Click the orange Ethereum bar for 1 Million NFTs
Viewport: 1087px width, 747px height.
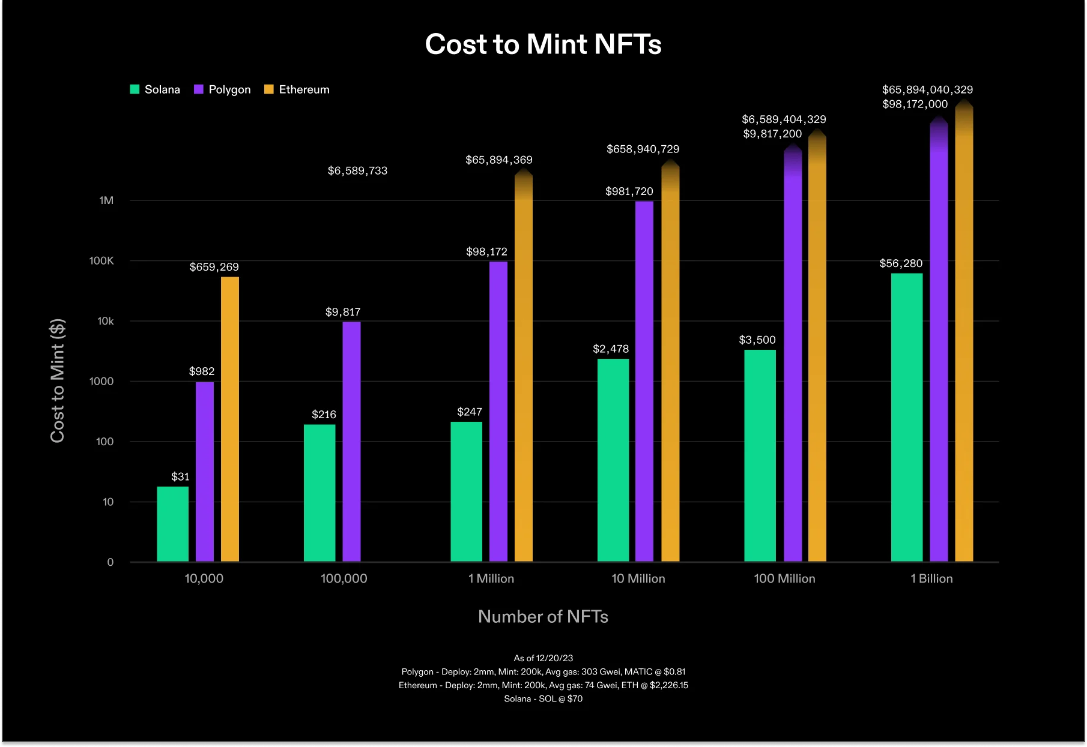pos(524,365)
